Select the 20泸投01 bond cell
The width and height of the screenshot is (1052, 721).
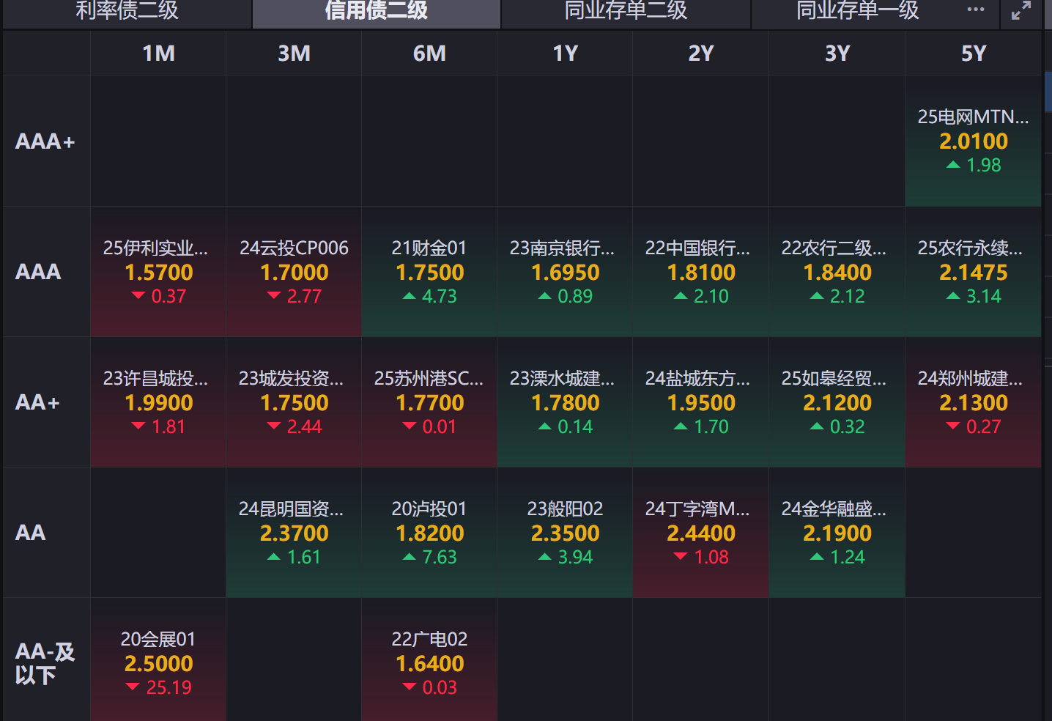(x=429, y=533)
